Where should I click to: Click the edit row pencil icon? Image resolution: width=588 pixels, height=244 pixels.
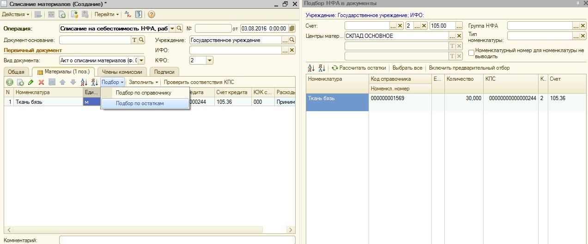[x=31, y=82]
